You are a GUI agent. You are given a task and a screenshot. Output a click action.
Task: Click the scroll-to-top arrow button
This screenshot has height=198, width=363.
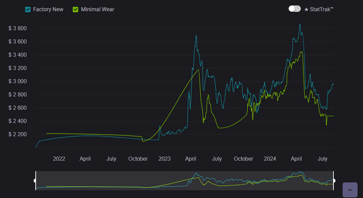click(x=350, y=190)
